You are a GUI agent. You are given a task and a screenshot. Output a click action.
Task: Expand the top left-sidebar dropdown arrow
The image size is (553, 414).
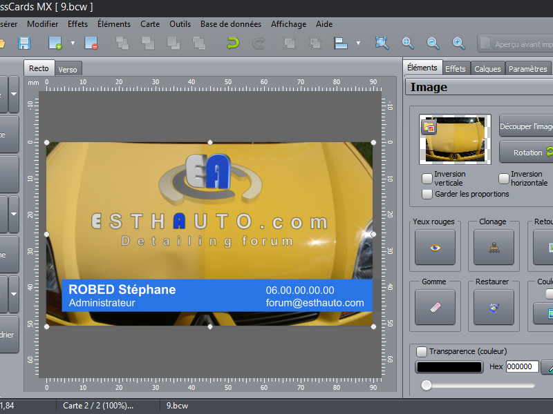(x=14, y=94)
